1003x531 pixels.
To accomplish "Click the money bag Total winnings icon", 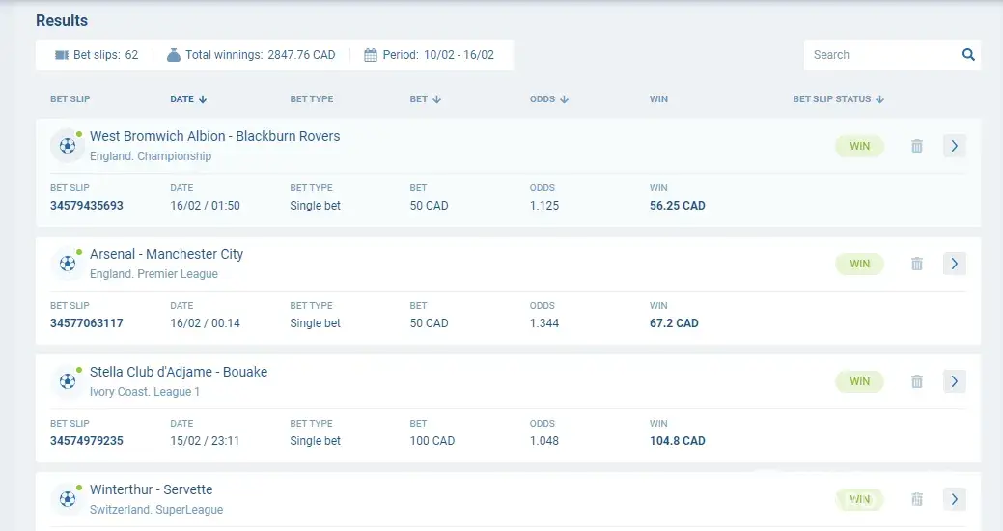I will [x=173, y=55].
